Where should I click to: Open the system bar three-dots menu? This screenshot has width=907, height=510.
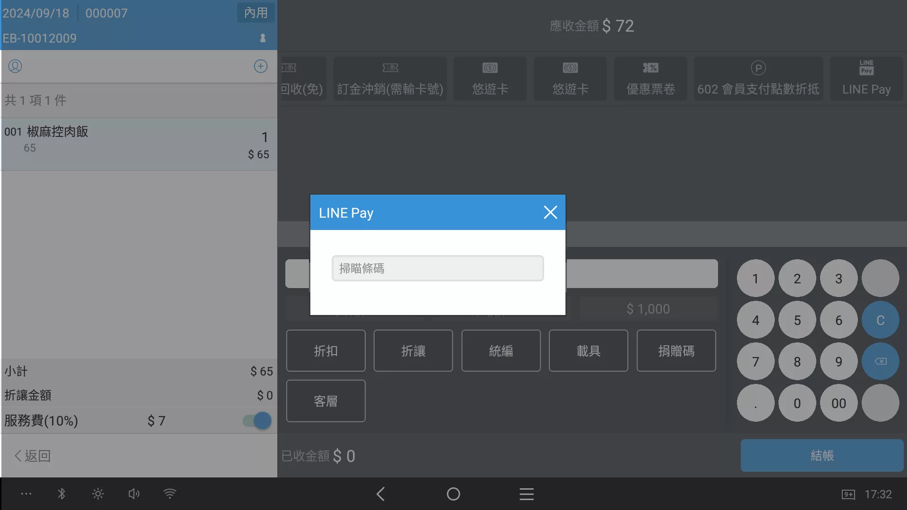pos(26,494)
